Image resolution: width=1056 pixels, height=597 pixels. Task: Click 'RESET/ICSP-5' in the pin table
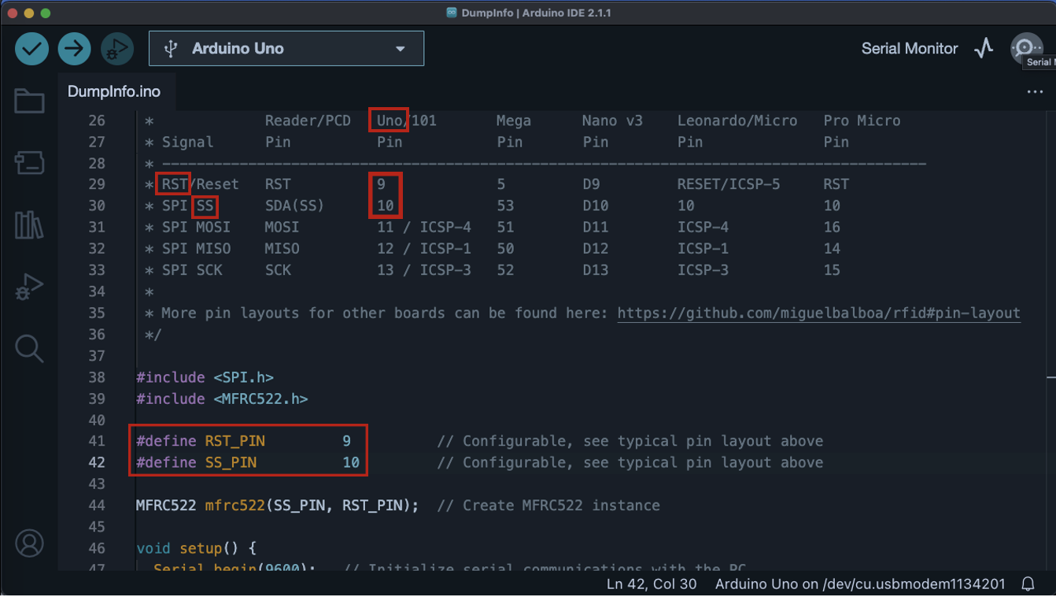coord(729,184)
